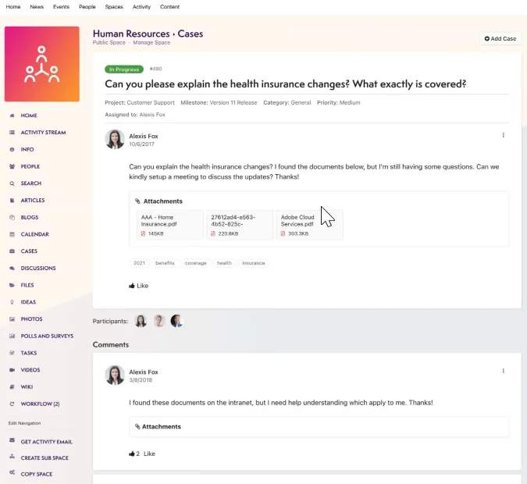Add a new case via the Add Case button
Screen dimensions: 527x484
500,39
